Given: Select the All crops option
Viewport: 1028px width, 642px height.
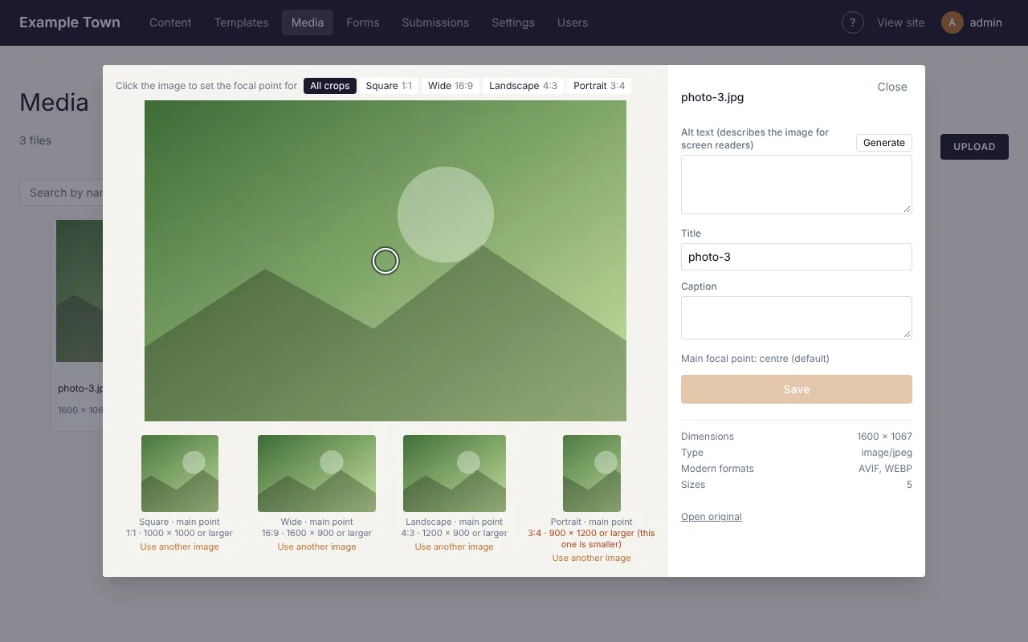Looking at the screenshot, I should click(330, 86).
